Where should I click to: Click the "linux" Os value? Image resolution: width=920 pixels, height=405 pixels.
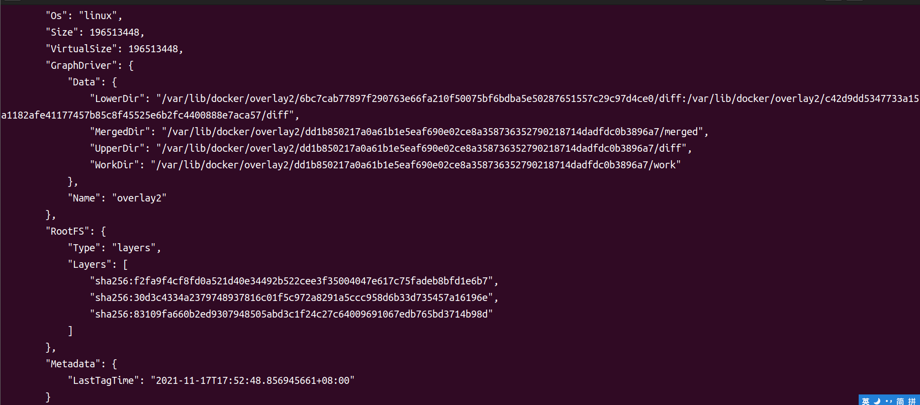(x=98, y=16)
